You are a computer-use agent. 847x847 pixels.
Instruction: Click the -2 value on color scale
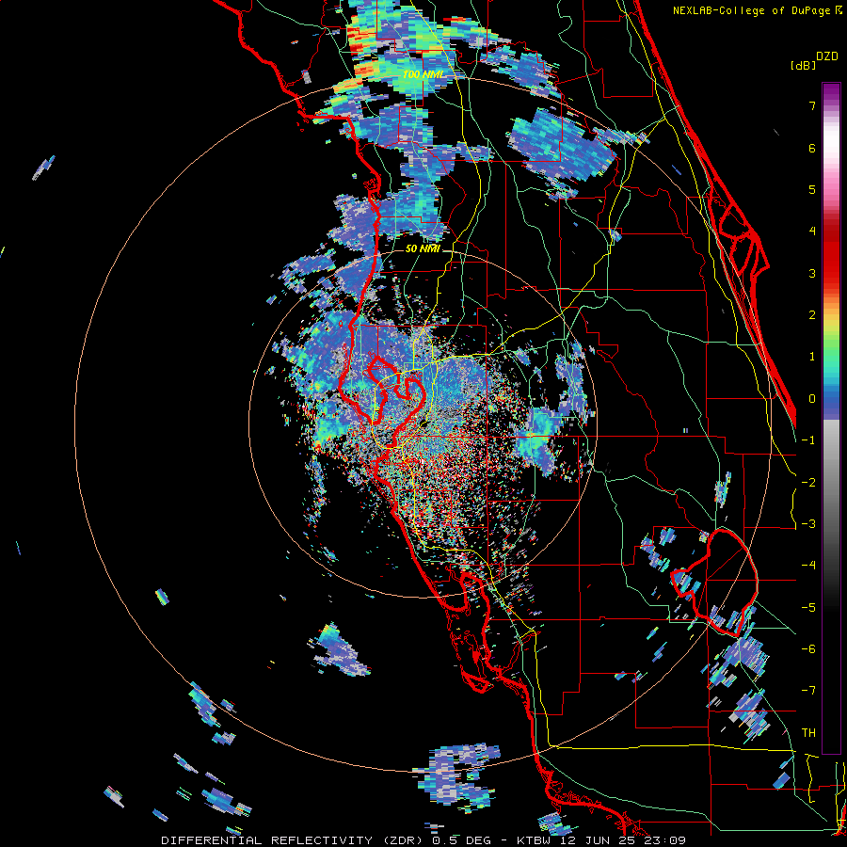click(x=808, y=483)
